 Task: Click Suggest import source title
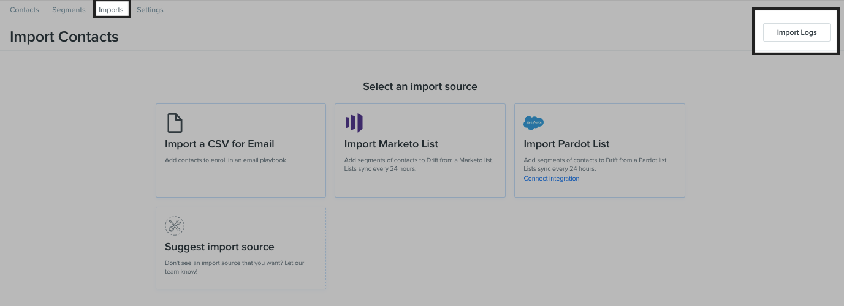coord(219,247)
